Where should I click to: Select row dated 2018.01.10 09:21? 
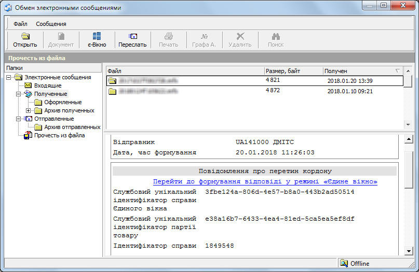[x=254, y=91]
